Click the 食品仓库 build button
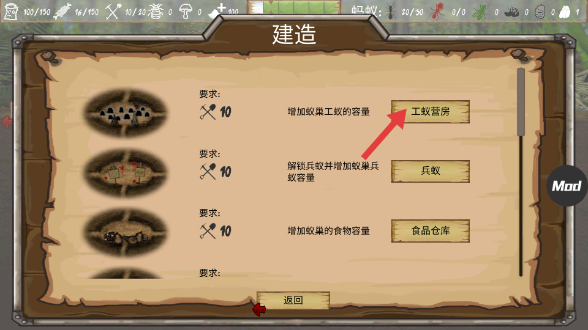This screenshot has height=330, width=588. tap(430, 230)
